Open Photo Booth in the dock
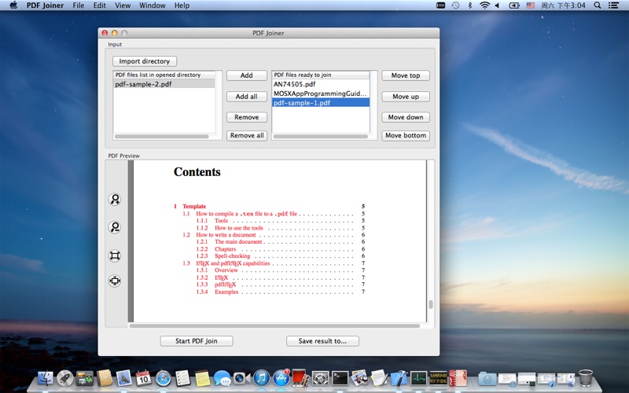Viewport: 629px width, 393px height. tap(300, 378)
